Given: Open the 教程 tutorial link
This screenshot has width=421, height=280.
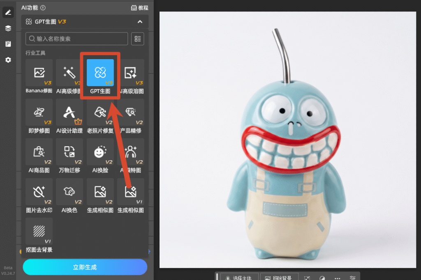Looking at the screenshot, I should 140,8.
